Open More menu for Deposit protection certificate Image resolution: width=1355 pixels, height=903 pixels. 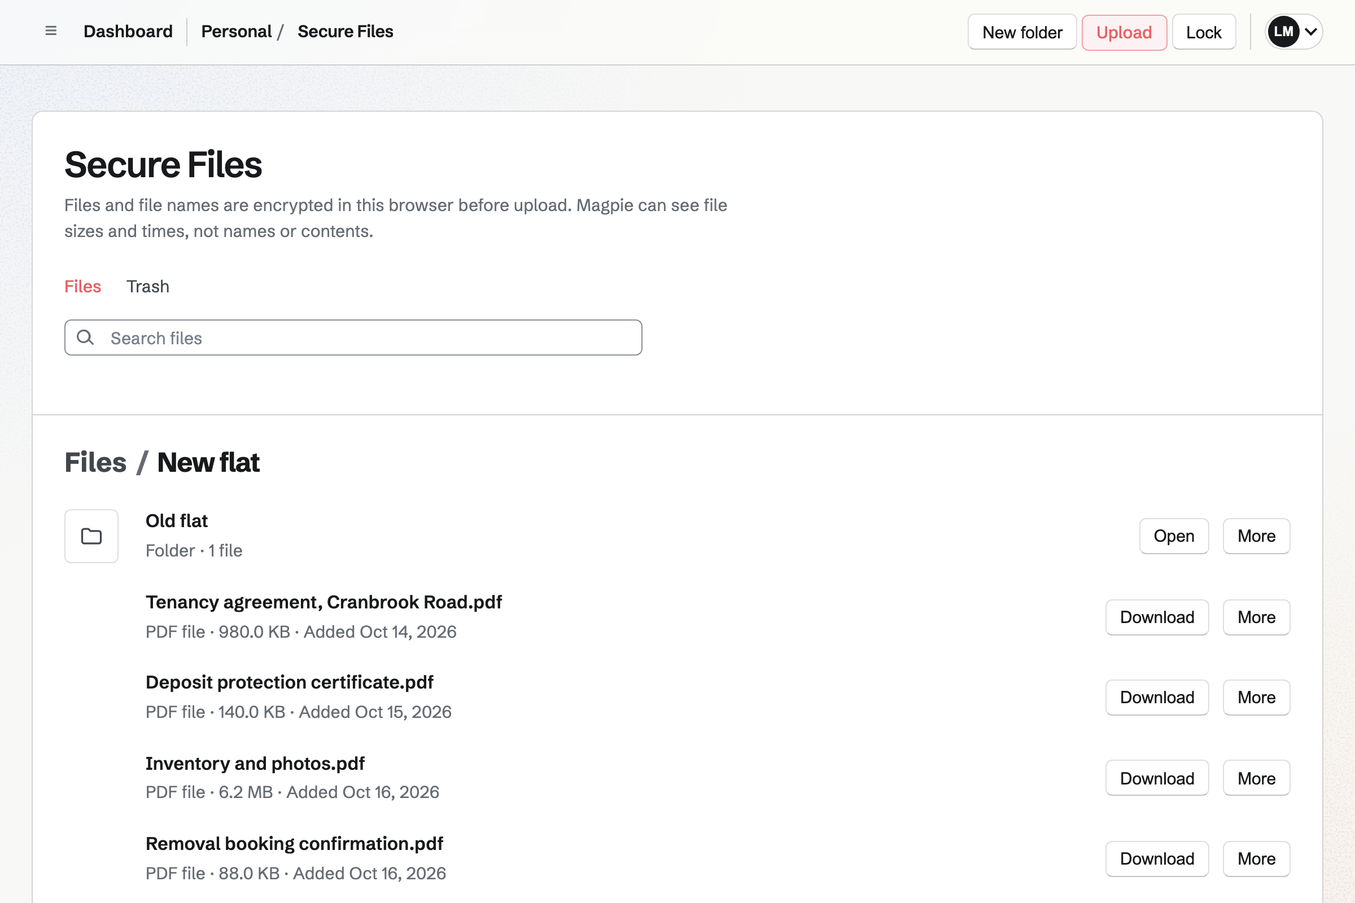coord(1256,698)
